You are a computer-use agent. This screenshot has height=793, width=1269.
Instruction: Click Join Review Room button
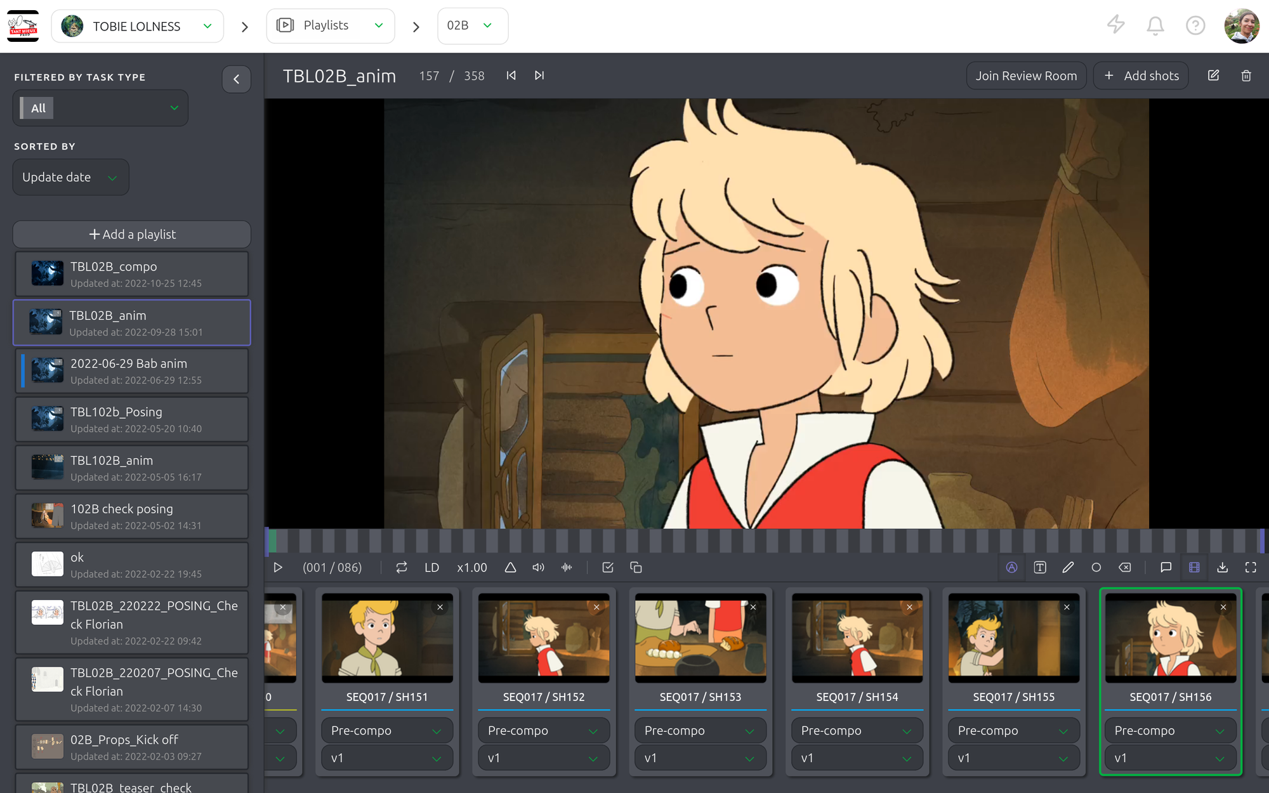(1026, 76)
